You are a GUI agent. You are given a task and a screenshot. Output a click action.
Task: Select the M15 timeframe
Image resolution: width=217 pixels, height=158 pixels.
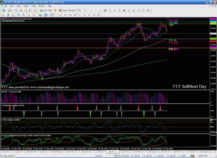point(70,15)
